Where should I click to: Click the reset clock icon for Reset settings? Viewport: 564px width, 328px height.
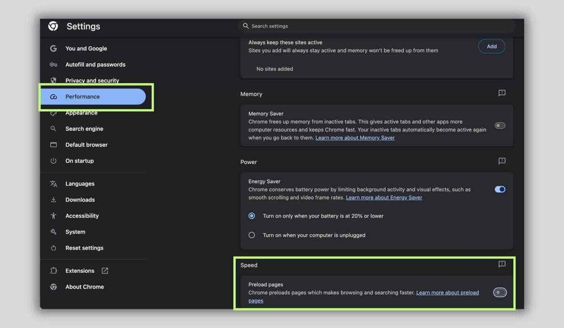point(54,248)
